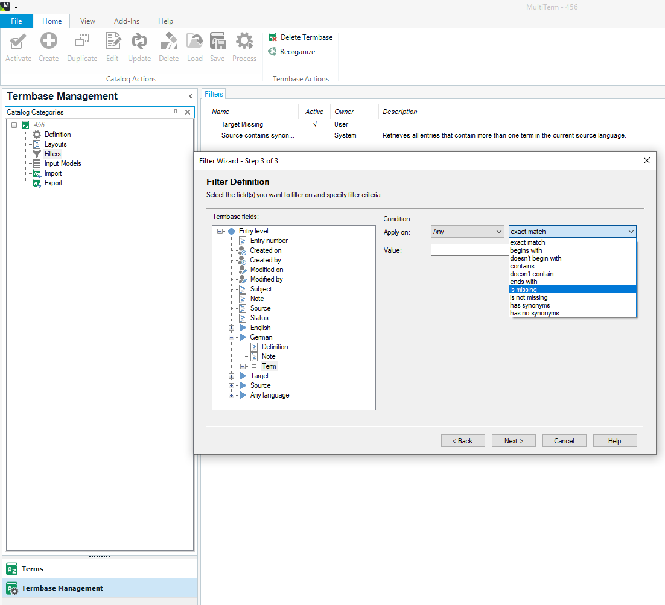
Task: Expand the Target node in Termbase fields
Action: coord(231,376)
